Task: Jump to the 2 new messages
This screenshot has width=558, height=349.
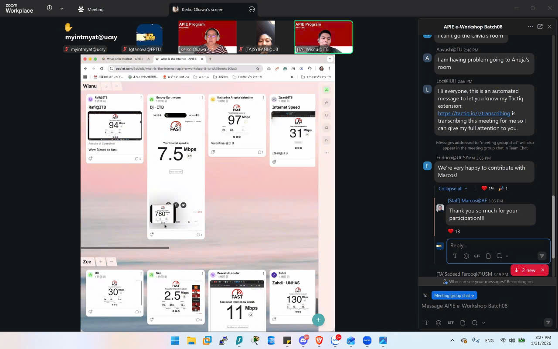Action: tap(525, 270)
